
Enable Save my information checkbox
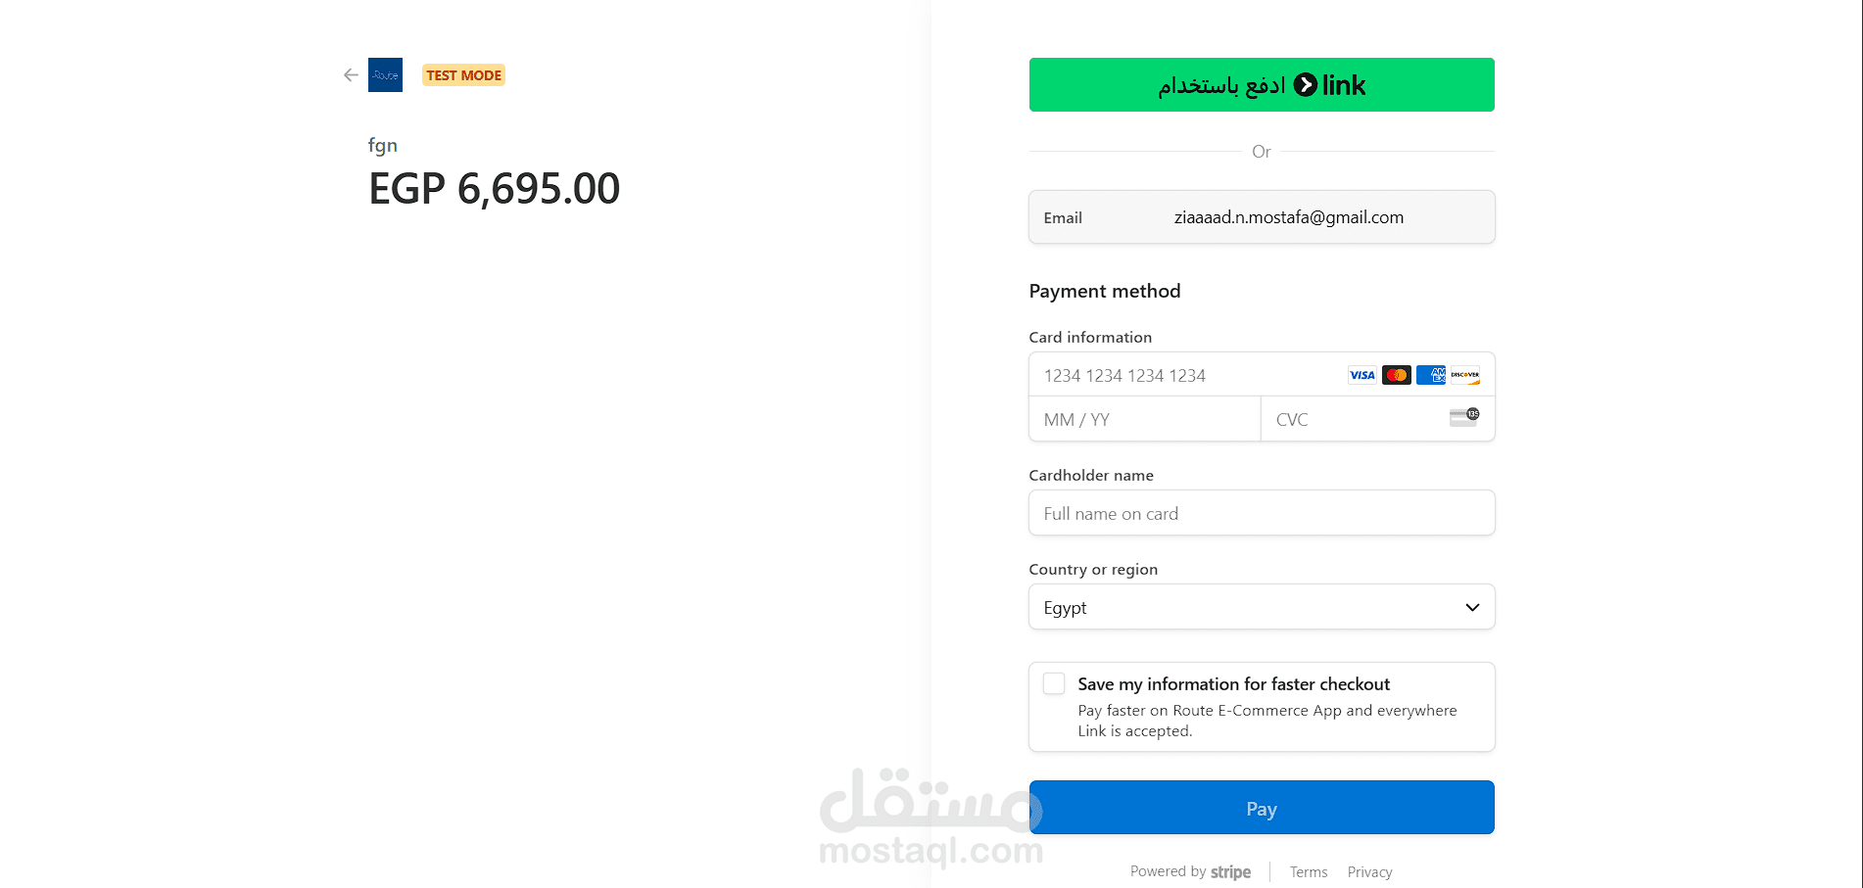[x=1054, y=683]
